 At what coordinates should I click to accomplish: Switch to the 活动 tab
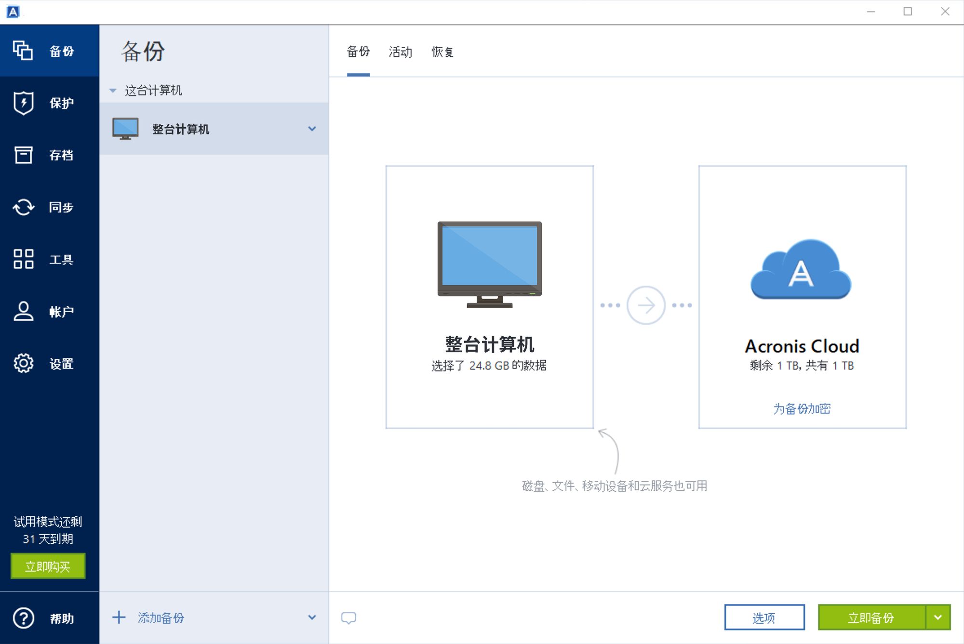coord(401,52)
